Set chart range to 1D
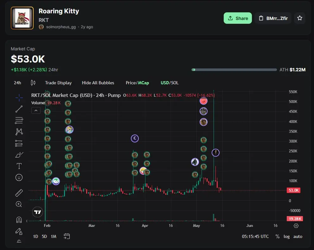The height and width of the screenshot is (250, 314). point(35,236)
